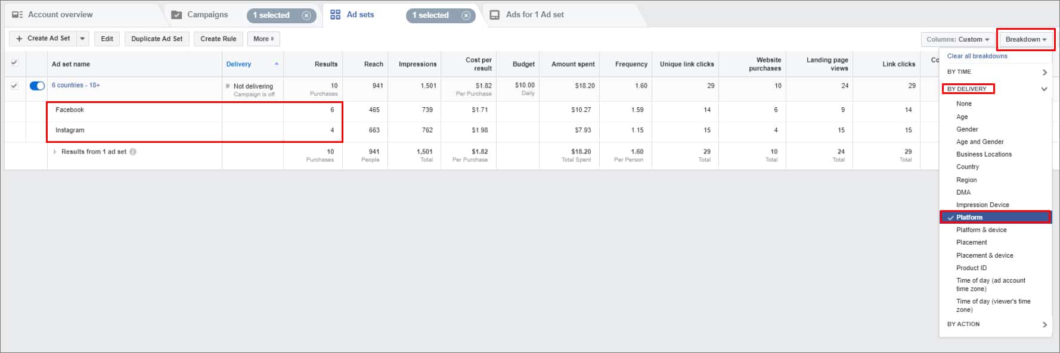Expand the BY TIME breakdown section
Viewport: 1060px width, 353px height.
[x=1044, y=72]
